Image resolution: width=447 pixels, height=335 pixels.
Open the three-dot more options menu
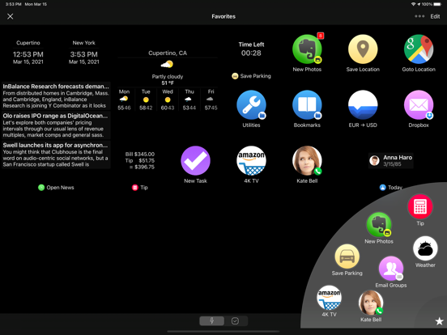coord(419,16)
